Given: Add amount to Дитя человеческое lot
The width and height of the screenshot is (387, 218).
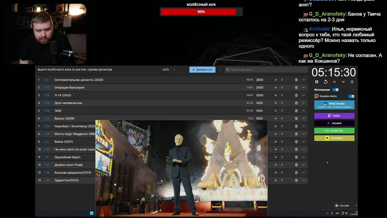Looking at the screenshot, I should click(x=275, y=103).
